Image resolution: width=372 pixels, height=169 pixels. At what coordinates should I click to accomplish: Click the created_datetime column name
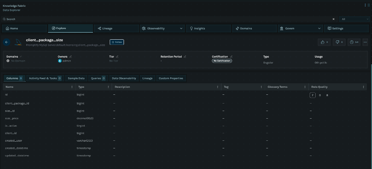(16, 148)
